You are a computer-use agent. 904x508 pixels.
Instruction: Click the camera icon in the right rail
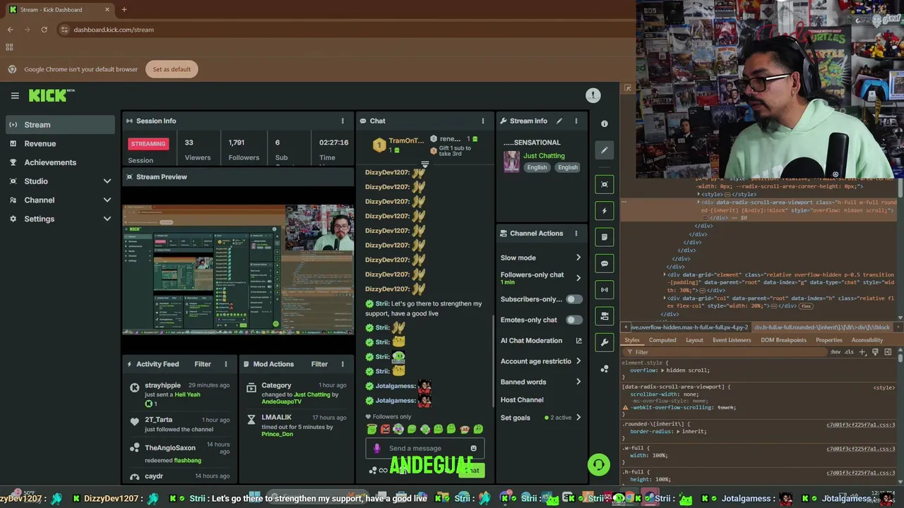[x=605, y=316]
